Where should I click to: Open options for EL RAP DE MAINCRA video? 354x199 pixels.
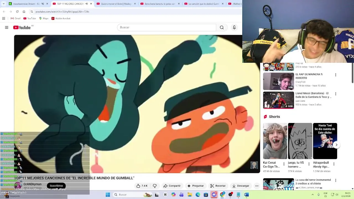(x=336, y=75)
